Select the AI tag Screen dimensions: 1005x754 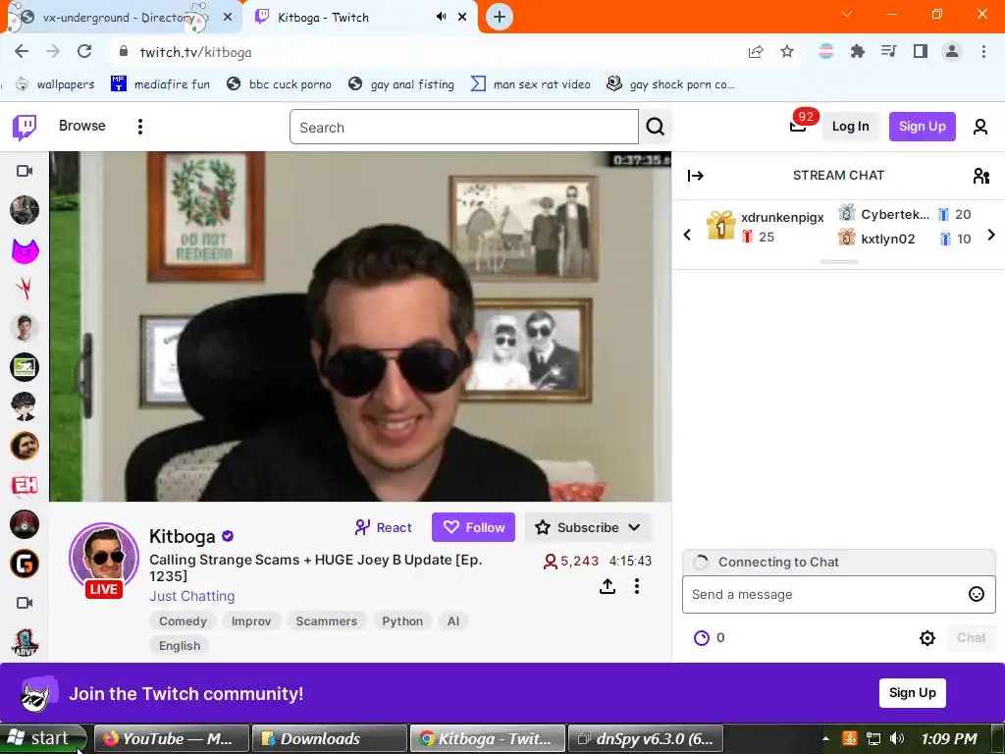453,621
